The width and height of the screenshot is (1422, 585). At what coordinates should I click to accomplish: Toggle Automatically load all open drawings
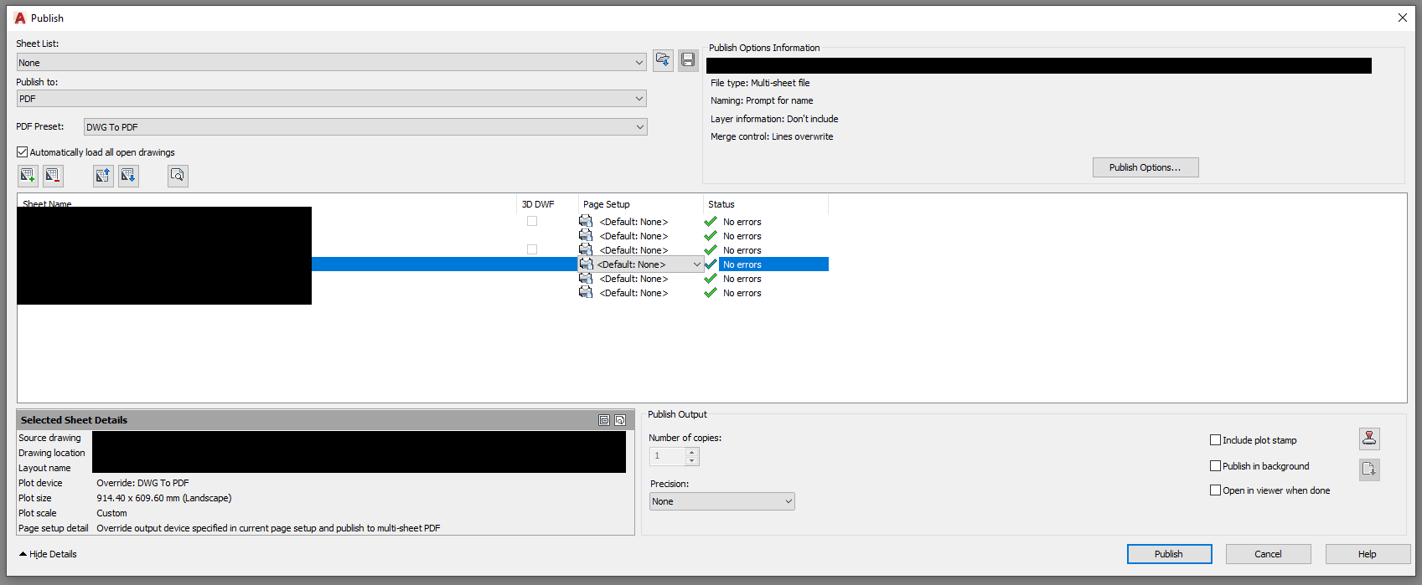23,152
